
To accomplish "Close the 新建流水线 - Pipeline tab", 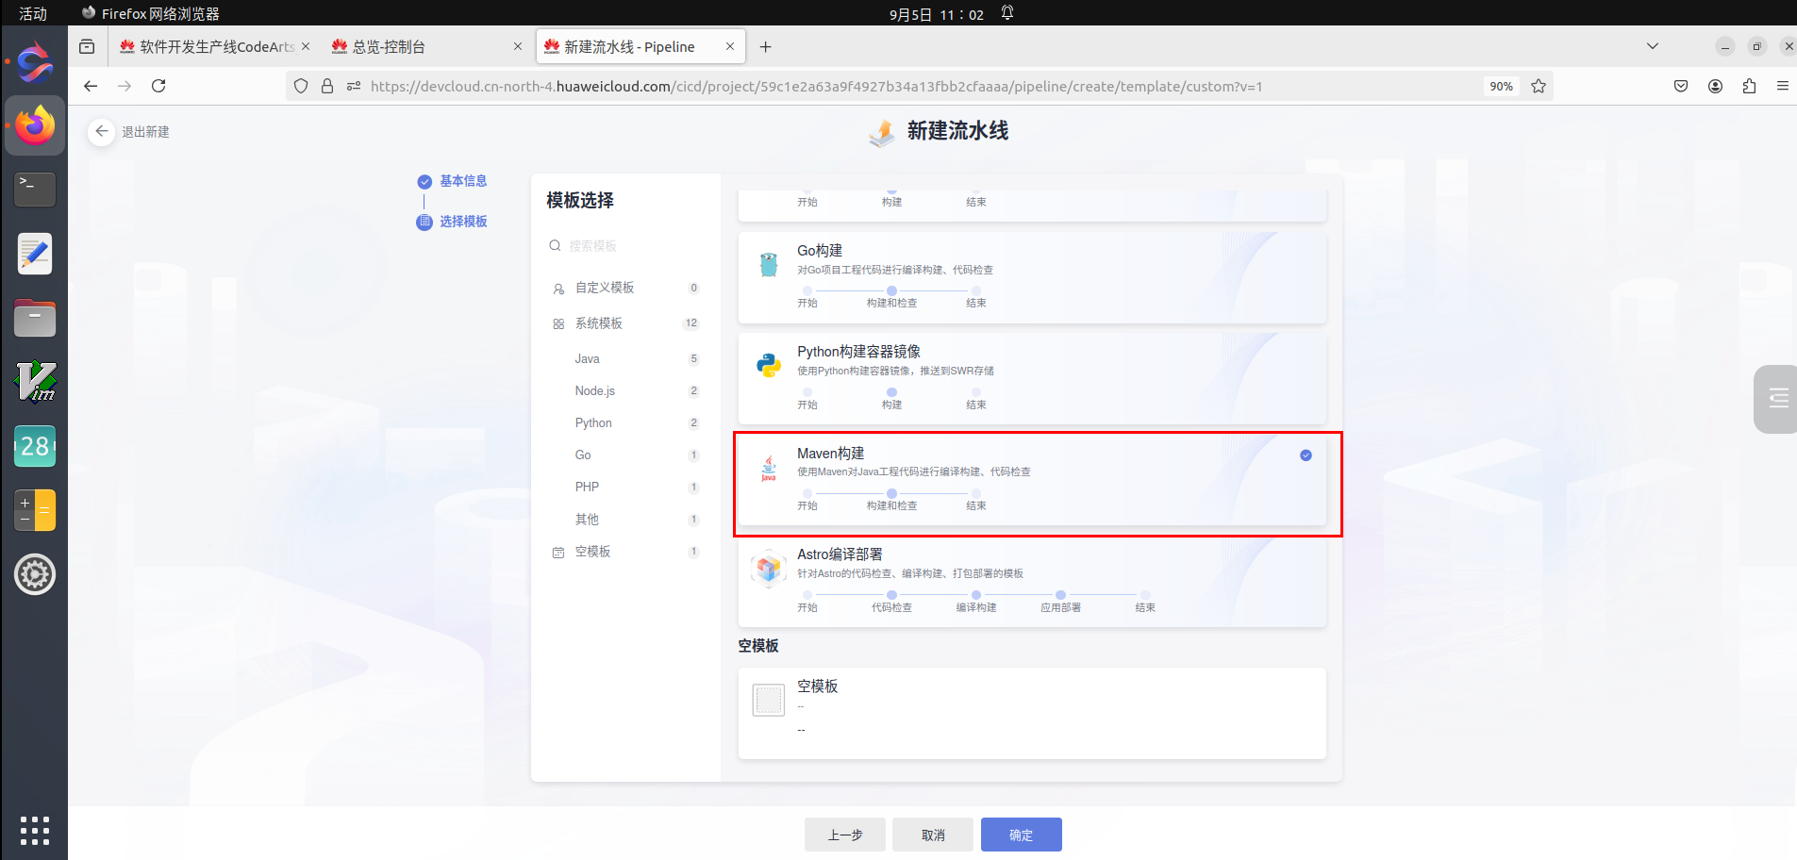I will (x=730, y=46).
